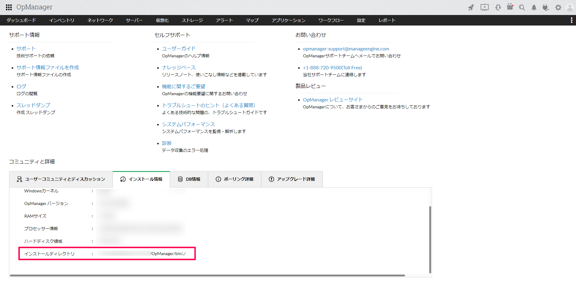Open the スレッドダンプ link
576x298 pixels.
(x=33, y=105)
